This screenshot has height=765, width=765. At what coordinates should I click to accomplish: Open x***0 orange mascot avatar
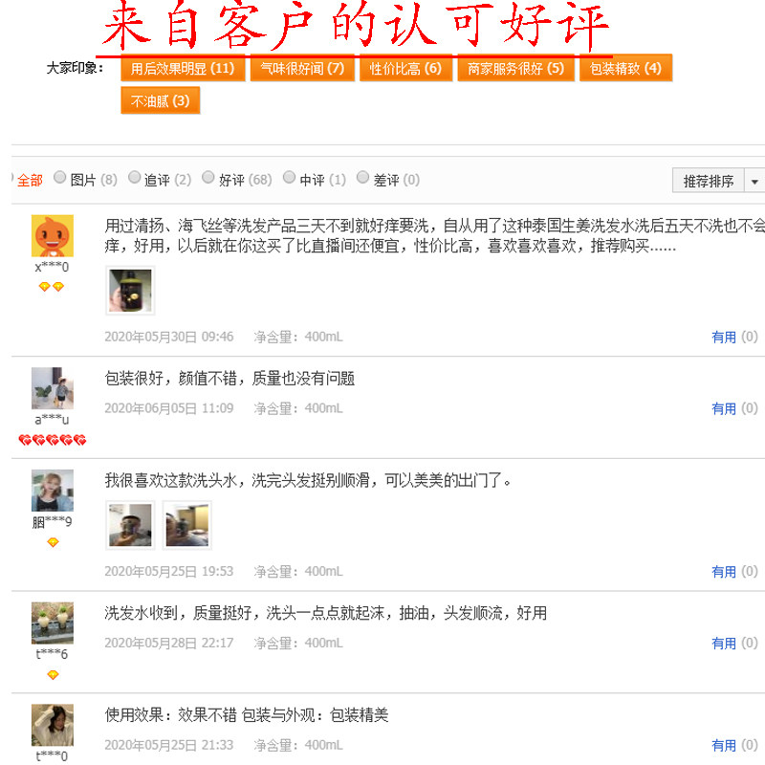click(53, 235)
